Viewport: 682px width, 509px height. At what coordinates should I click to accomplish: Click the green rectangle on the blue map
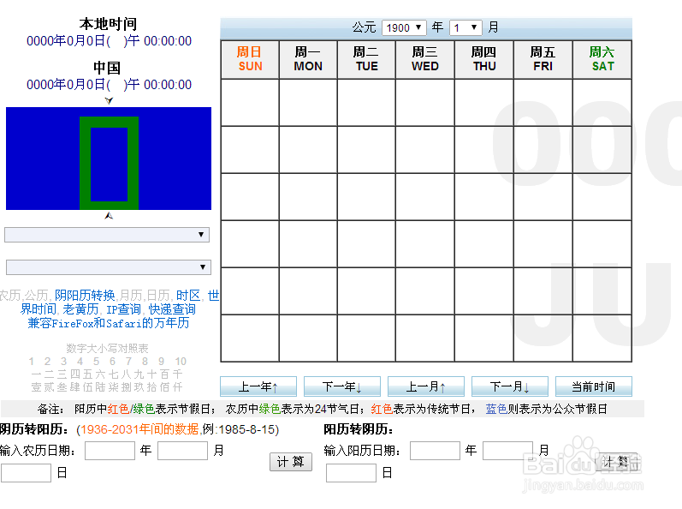110,163
